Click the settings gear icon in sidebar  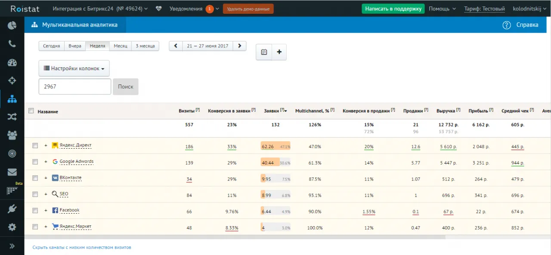click(x=12, y=227)
